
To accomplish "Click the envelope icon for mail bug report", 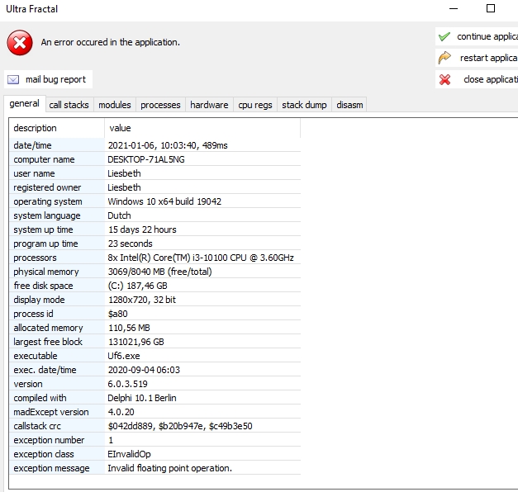I will coord(13,79).
